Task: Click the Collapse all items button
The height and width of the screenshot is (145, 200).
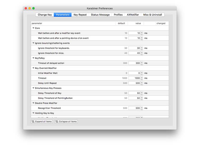Action: [x=66, y=122]
